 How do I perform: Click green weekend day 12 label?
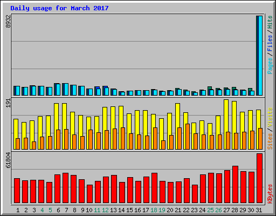tap(105, 210)
